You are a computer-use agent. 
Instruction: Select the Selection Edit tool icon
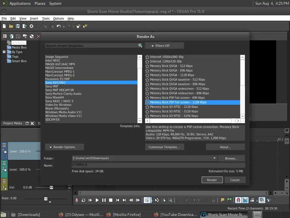[x=163, y=200]
